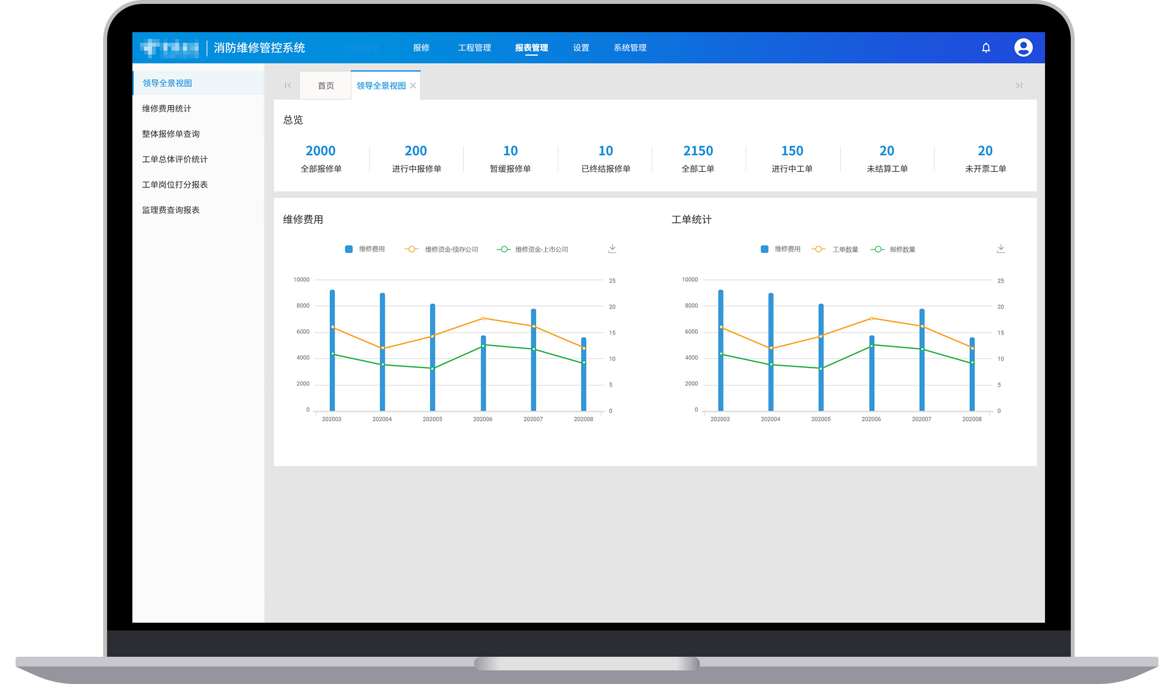The image size is (1173, 684).
Task: Toggle 报修数量 legend series
Action: tap(893, 249)
